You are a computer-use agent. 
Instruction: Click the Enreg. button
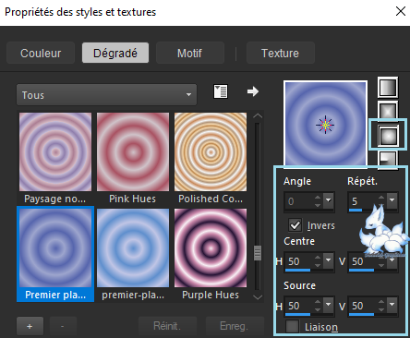[235, 326]
